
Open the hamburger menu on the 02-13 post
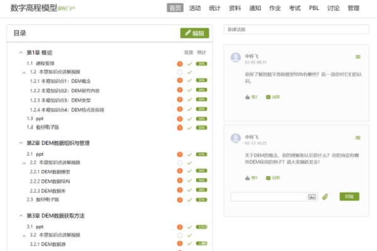click(358, 137)
